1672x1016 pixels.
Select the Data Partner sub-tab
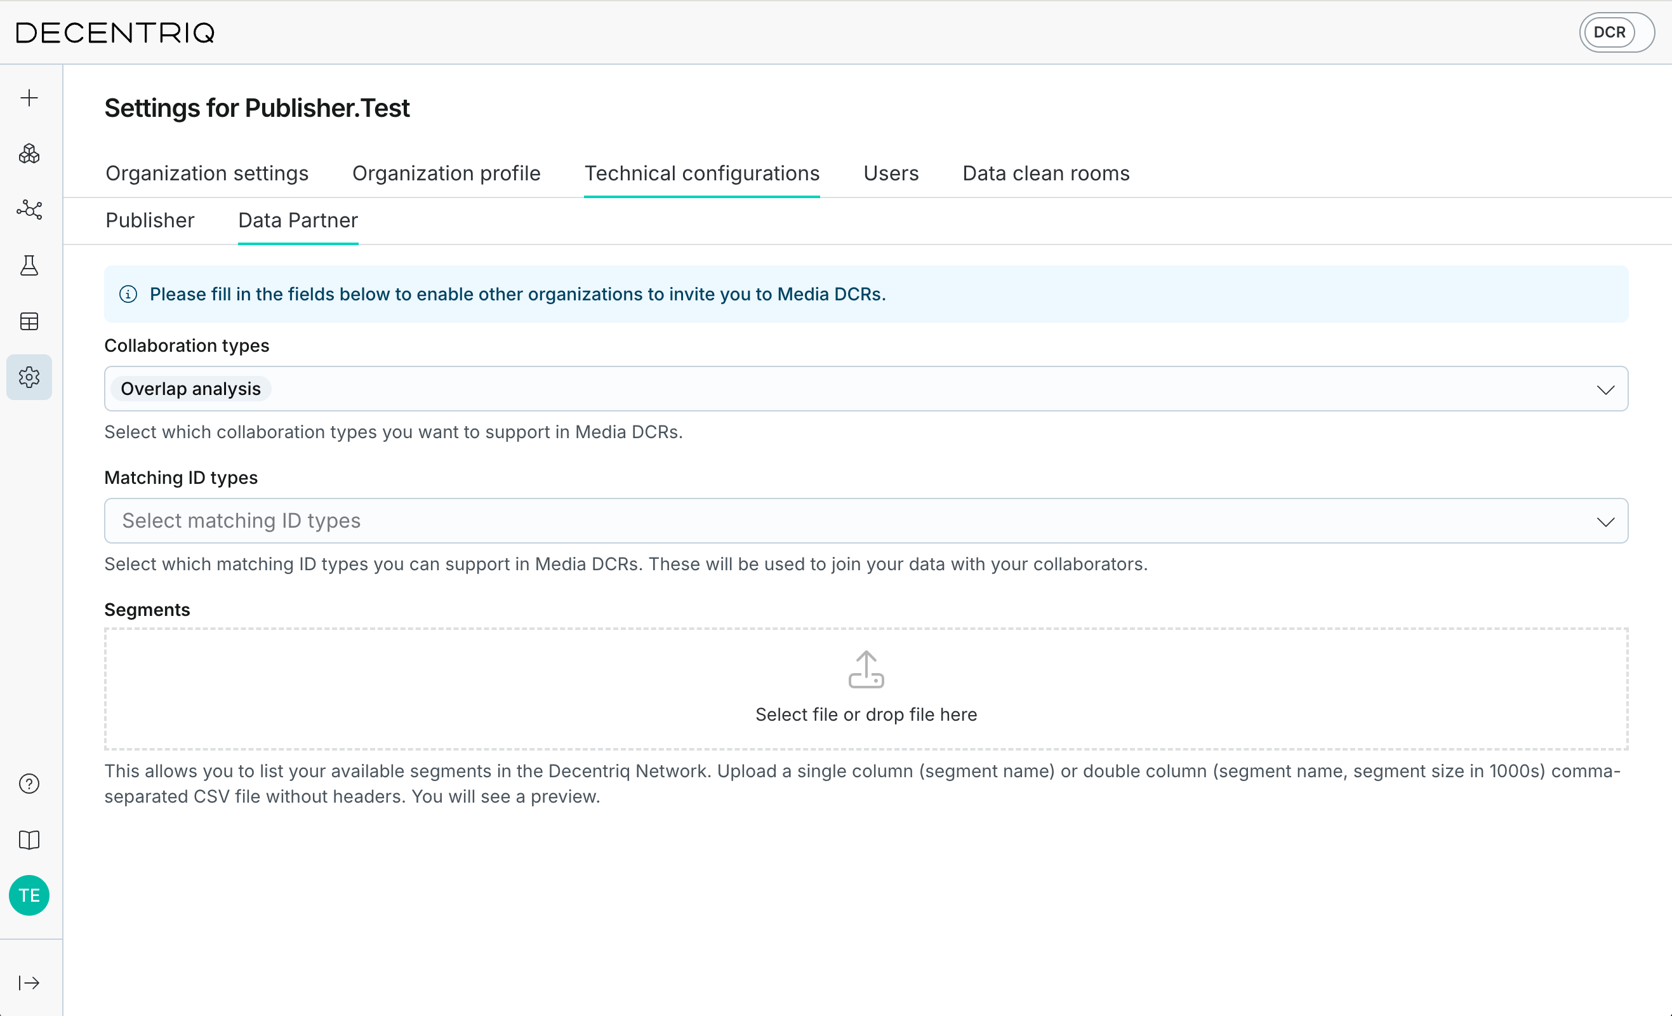coord(298,220)
